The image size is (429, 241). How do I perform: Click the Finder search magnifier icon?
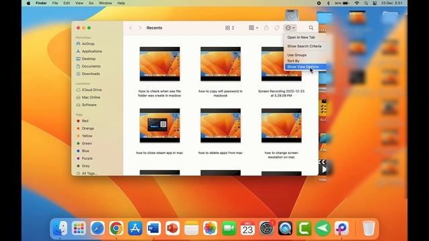[311, 28]
